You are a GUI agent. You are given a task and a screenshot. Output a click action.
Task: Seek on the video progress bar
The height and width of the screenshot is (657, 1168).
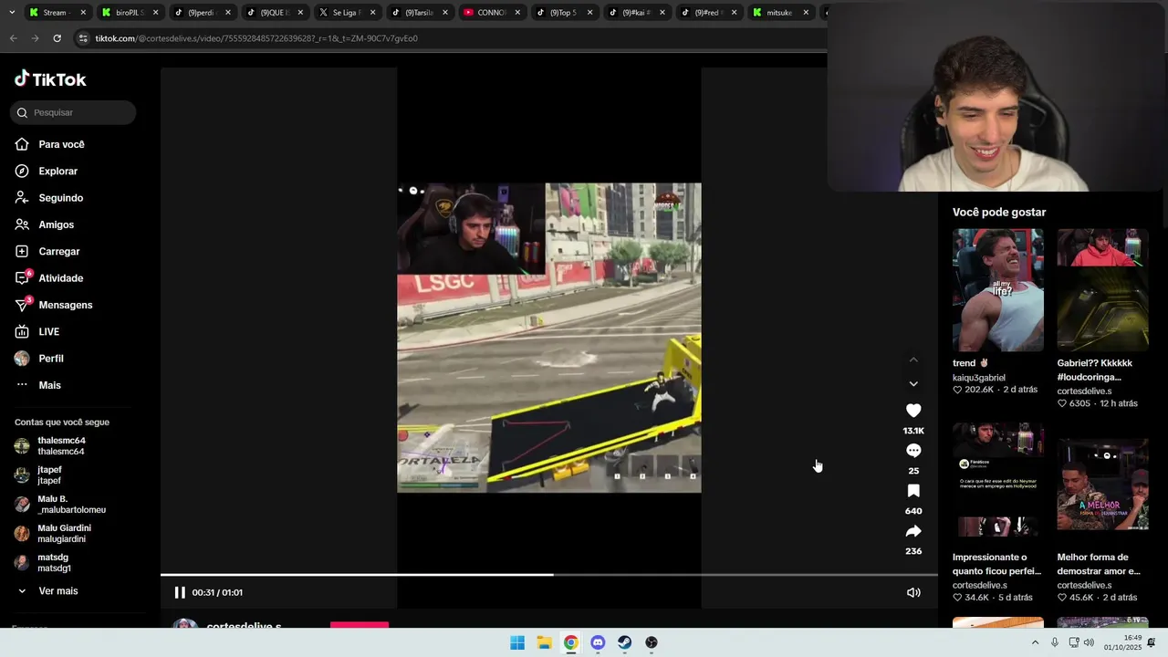[548, 575]
